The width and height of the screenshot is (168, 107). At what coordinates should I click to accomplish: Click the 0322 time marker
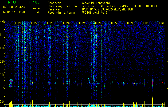pos(34,23)
